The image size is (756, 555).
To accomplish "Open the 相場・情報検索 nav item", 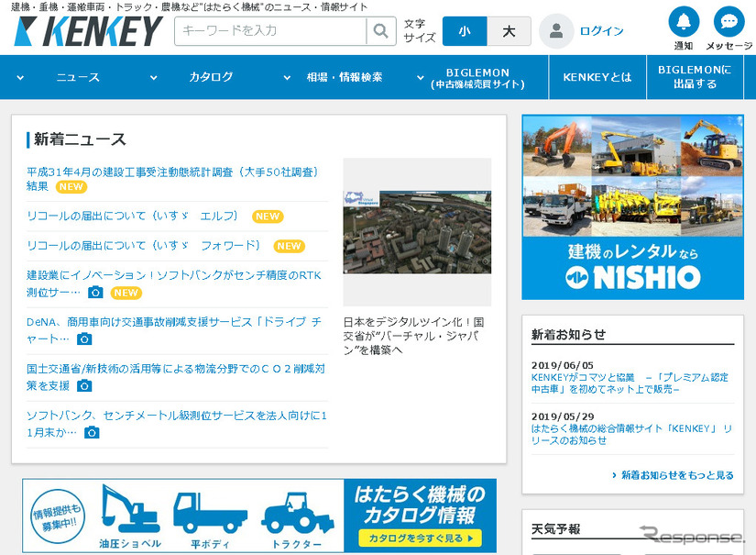I will pos(345,77).
